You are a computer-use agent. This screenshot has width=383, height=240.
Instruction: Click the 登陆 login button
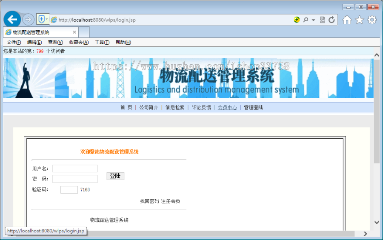click(x=115, y=176)
